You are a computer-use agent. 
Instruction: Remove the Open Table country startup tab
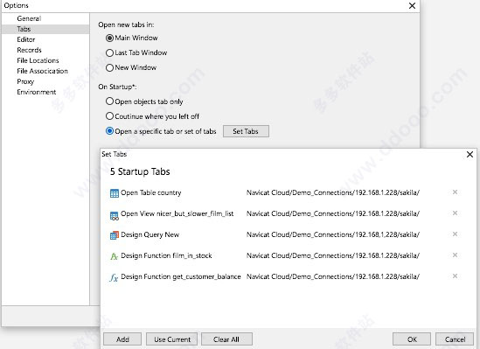click(455, 192)
